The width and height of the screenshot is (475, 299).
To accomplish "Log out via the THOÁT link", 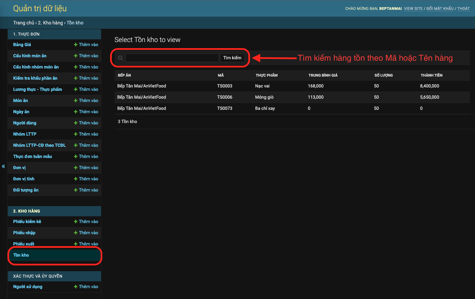I will (463, 8).
